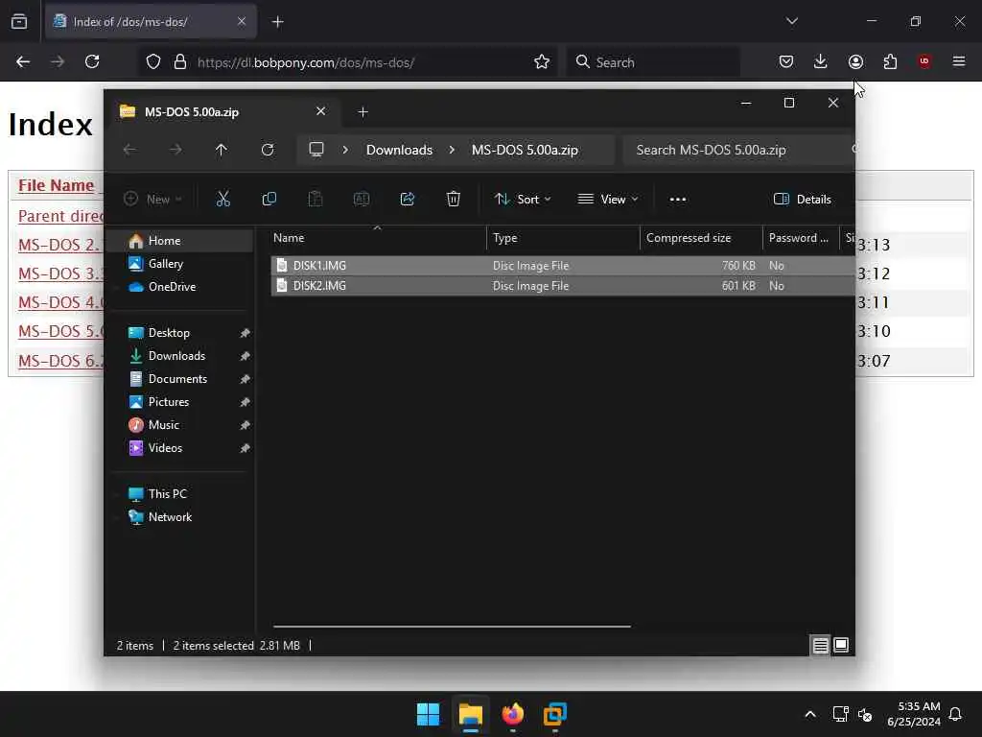This screenshot has width=982, height=737.
Task: Click the uBlock Origin extension icon
Action: tap(924, 61)
